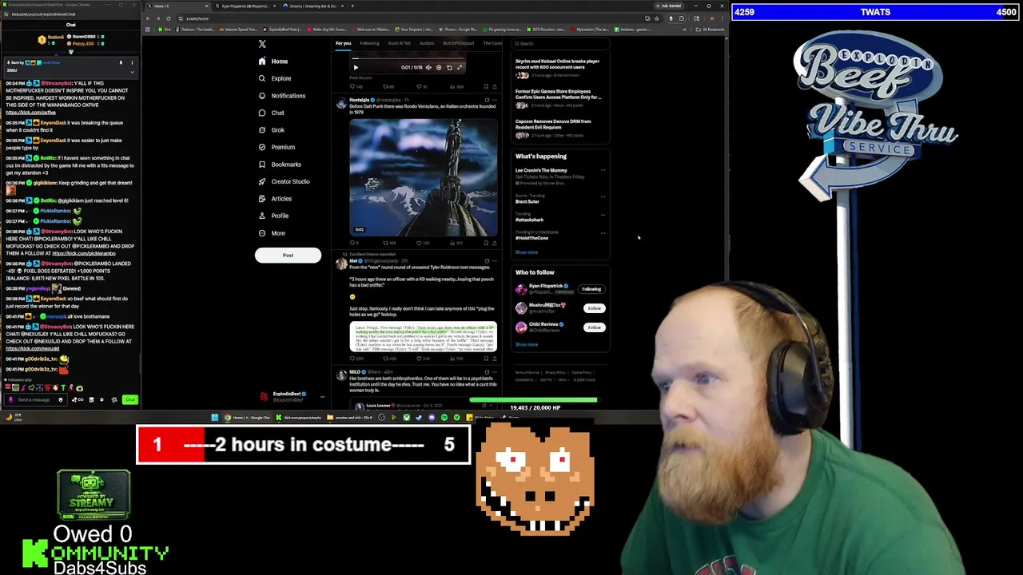Bookmark the Mel post
The image size is (1023, 575).
[485, 359]
